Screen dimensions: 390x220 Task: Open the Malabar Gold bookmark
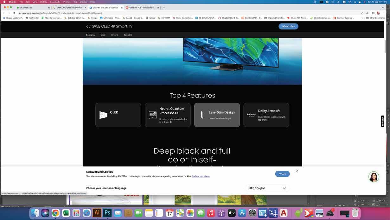229,18
